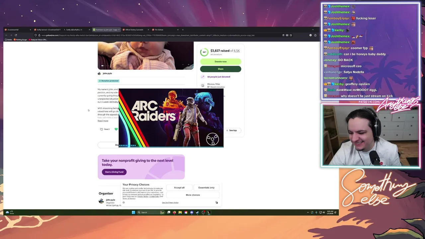The image size is (425, 239).
Task: Open the browser profile account icon
Action: (310, 35)
